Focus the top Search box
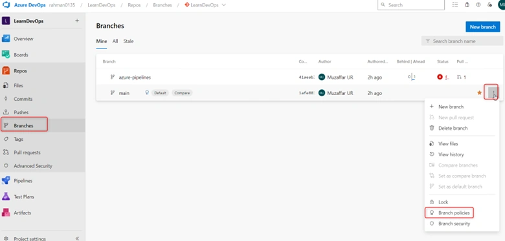The height and width of the screenshot is (241, 505). (x=411, y=5)
